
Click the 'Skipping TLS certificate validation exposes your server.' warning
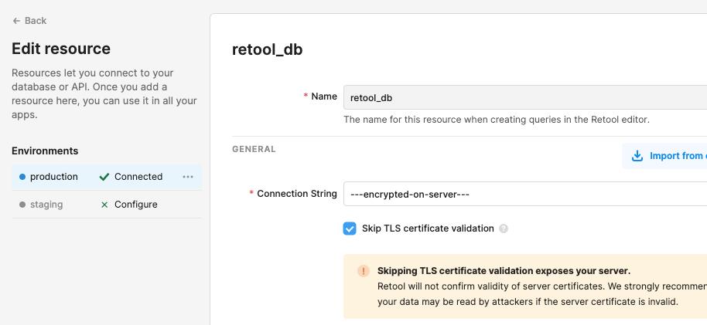pyautogui.click(x=504, y=271)
